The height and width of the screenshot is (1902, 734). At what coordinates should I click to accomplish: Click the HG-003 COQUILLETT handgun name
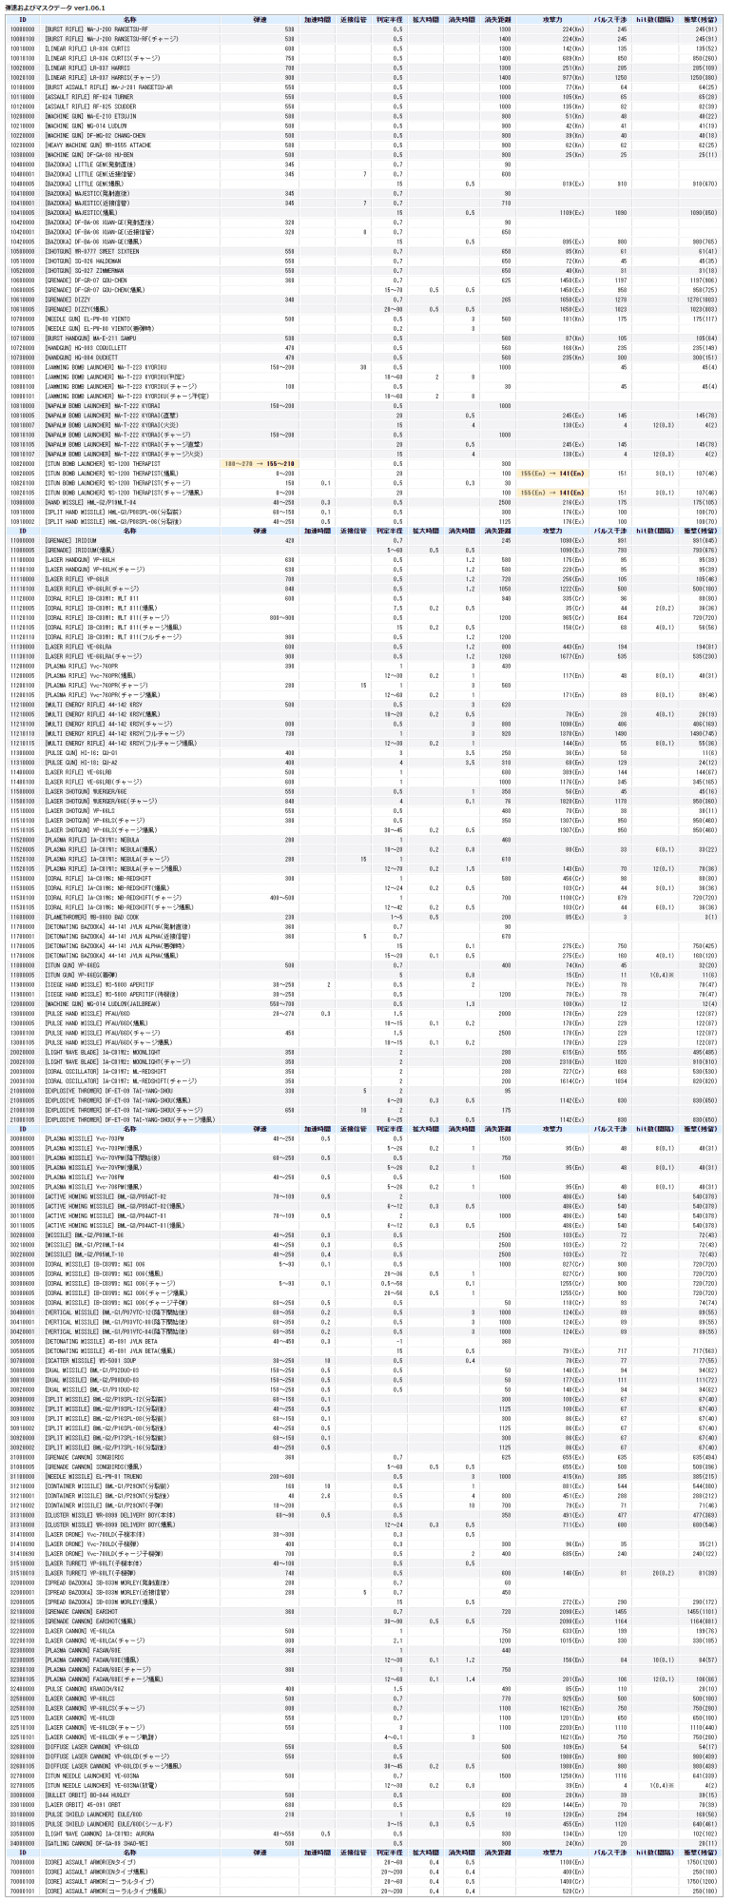86,347
